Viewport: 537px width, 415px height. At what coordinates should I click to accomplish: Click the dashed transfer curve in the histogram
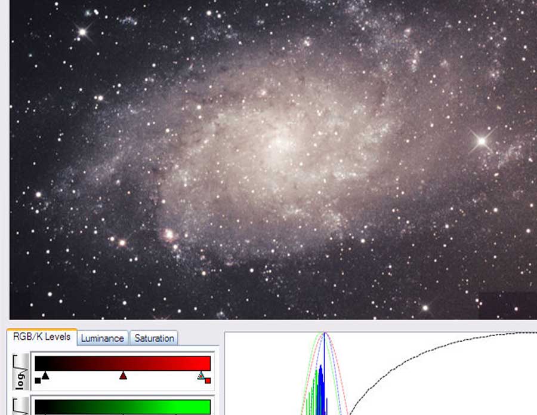(418, 352)
